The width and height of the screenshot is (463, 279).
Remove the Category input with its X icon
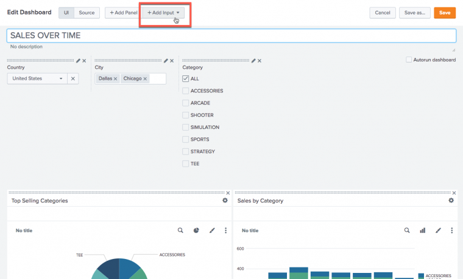point(260,61)
